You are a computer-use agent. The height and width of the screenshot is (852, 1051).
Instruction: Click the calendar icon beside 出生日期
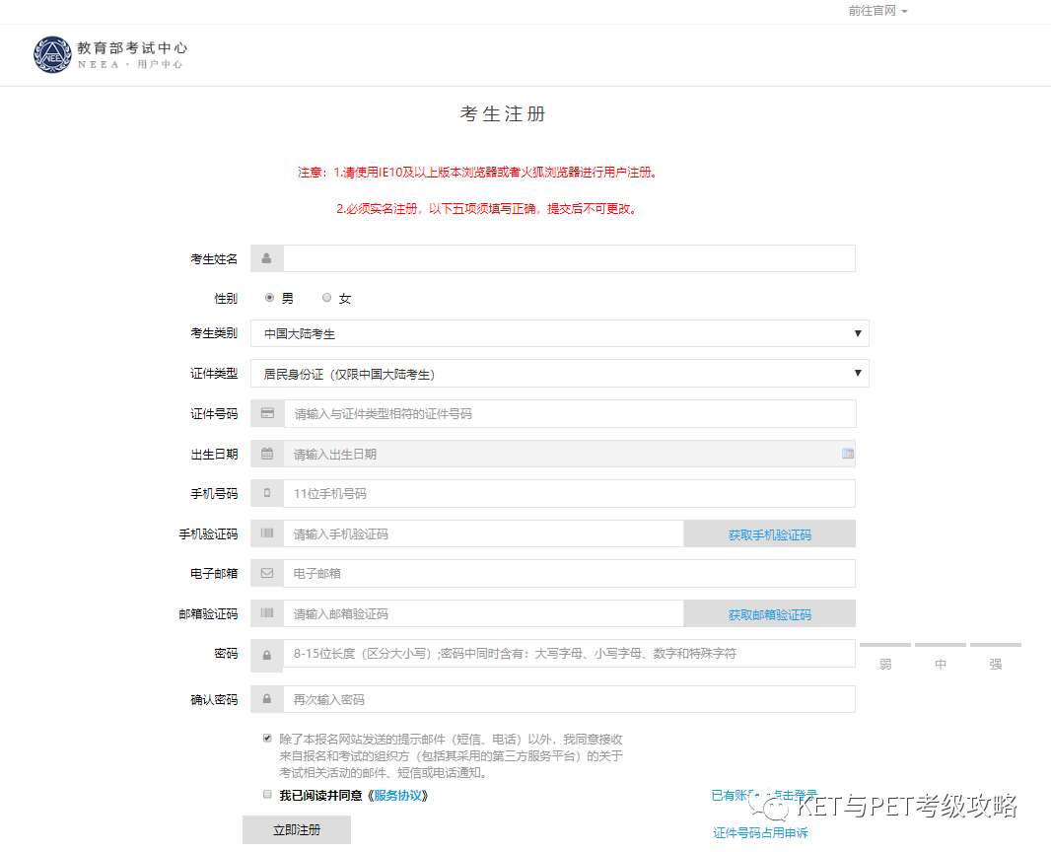coord(267,454)
